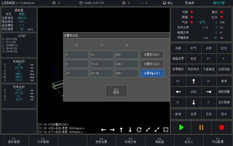Click the zoom in expand arrows icon
The image size is (233, 146).
pyautogui.click(x=157, y=130)
